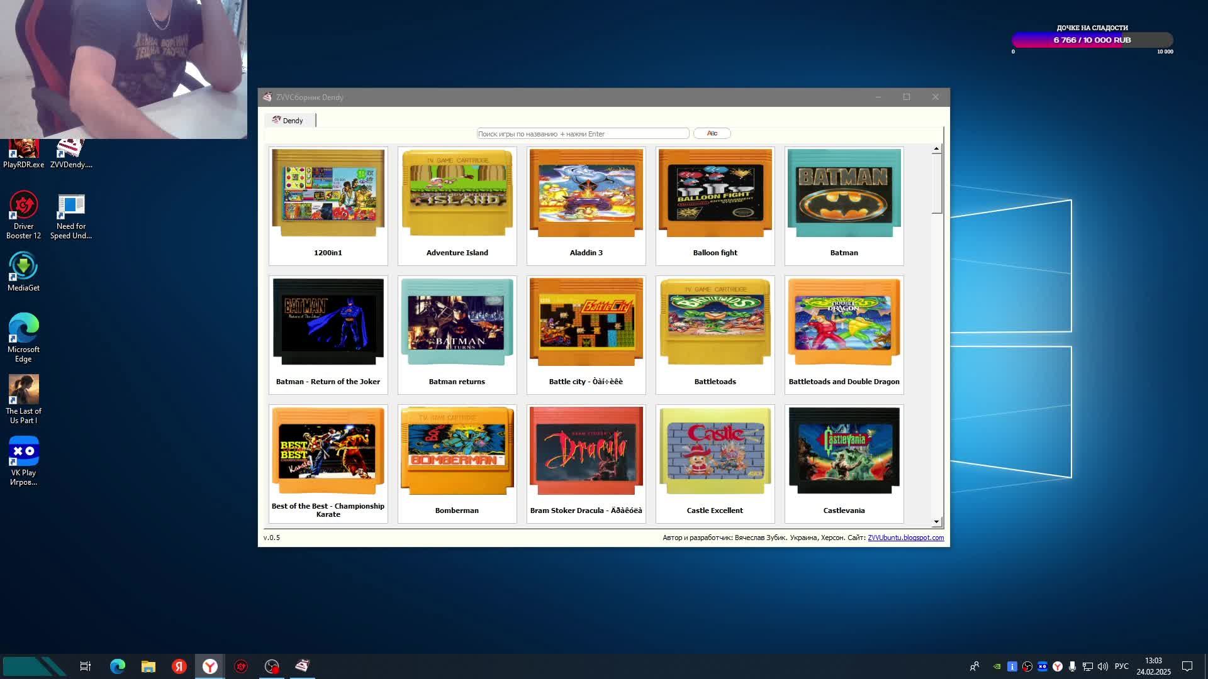This screenshot has width=1208, height=679.
Task: Choose the teal Batman cartridge
Action: 844,206
